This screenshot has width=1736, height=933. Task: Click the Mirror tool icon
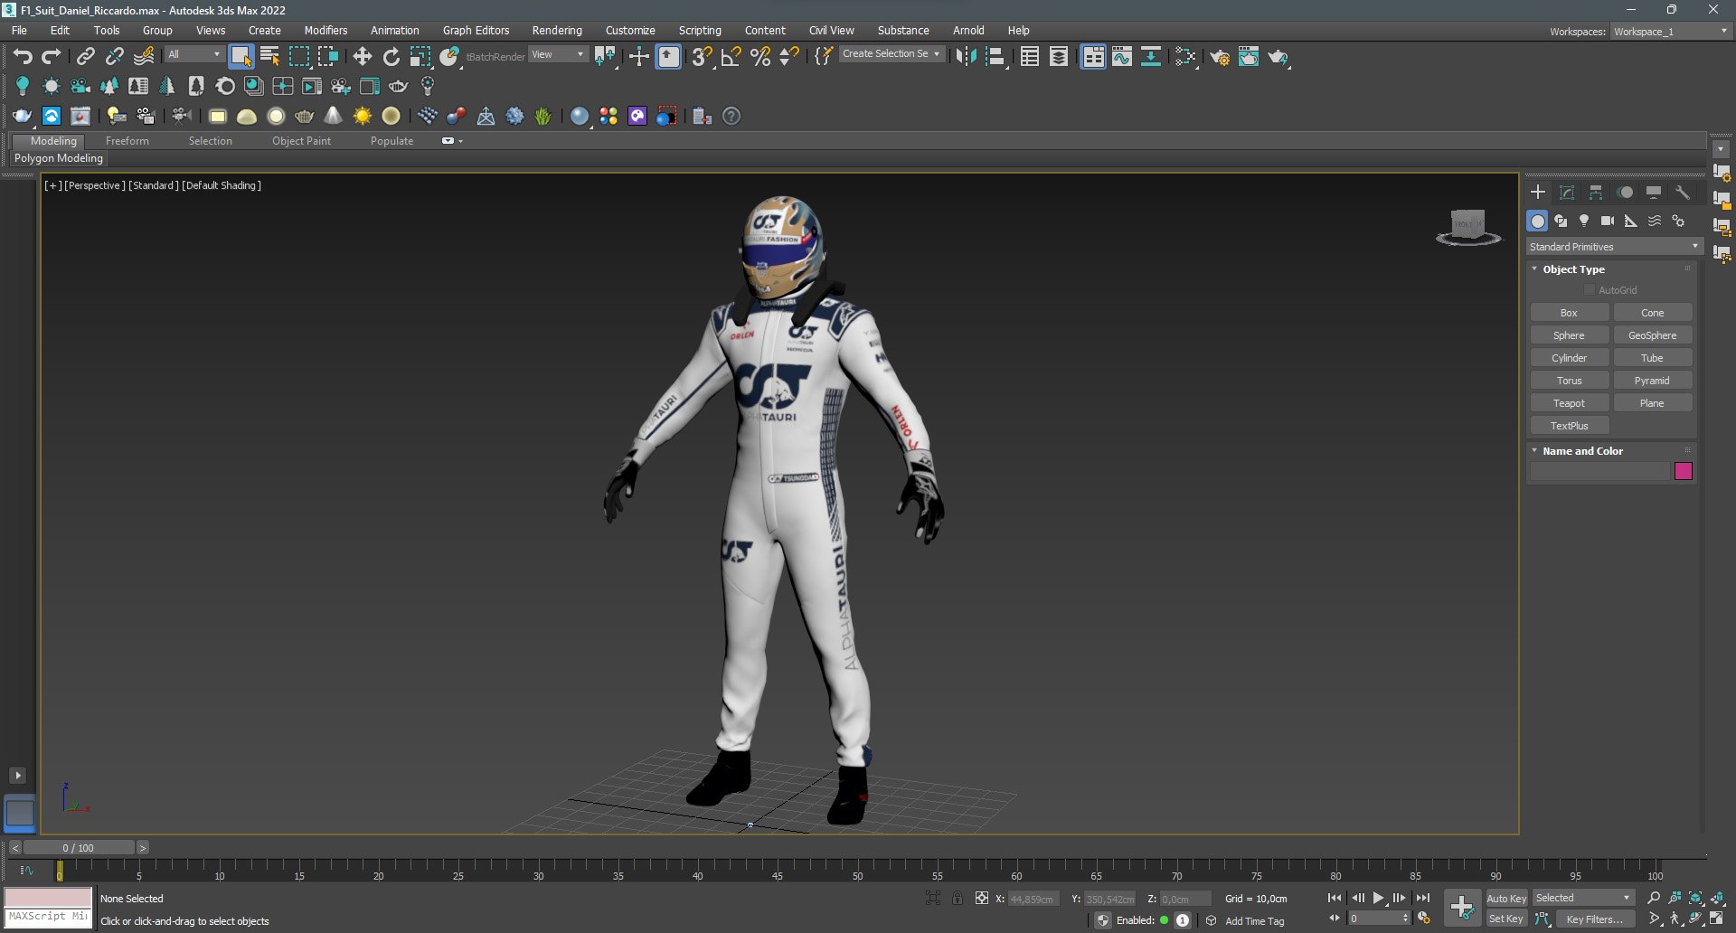coord(966,57)
